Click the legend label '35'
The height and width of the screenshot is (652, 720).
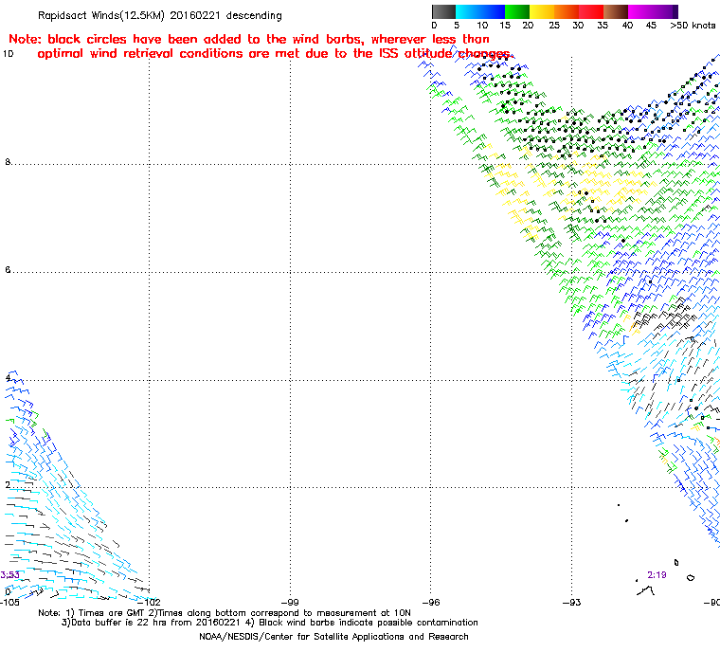603,26
